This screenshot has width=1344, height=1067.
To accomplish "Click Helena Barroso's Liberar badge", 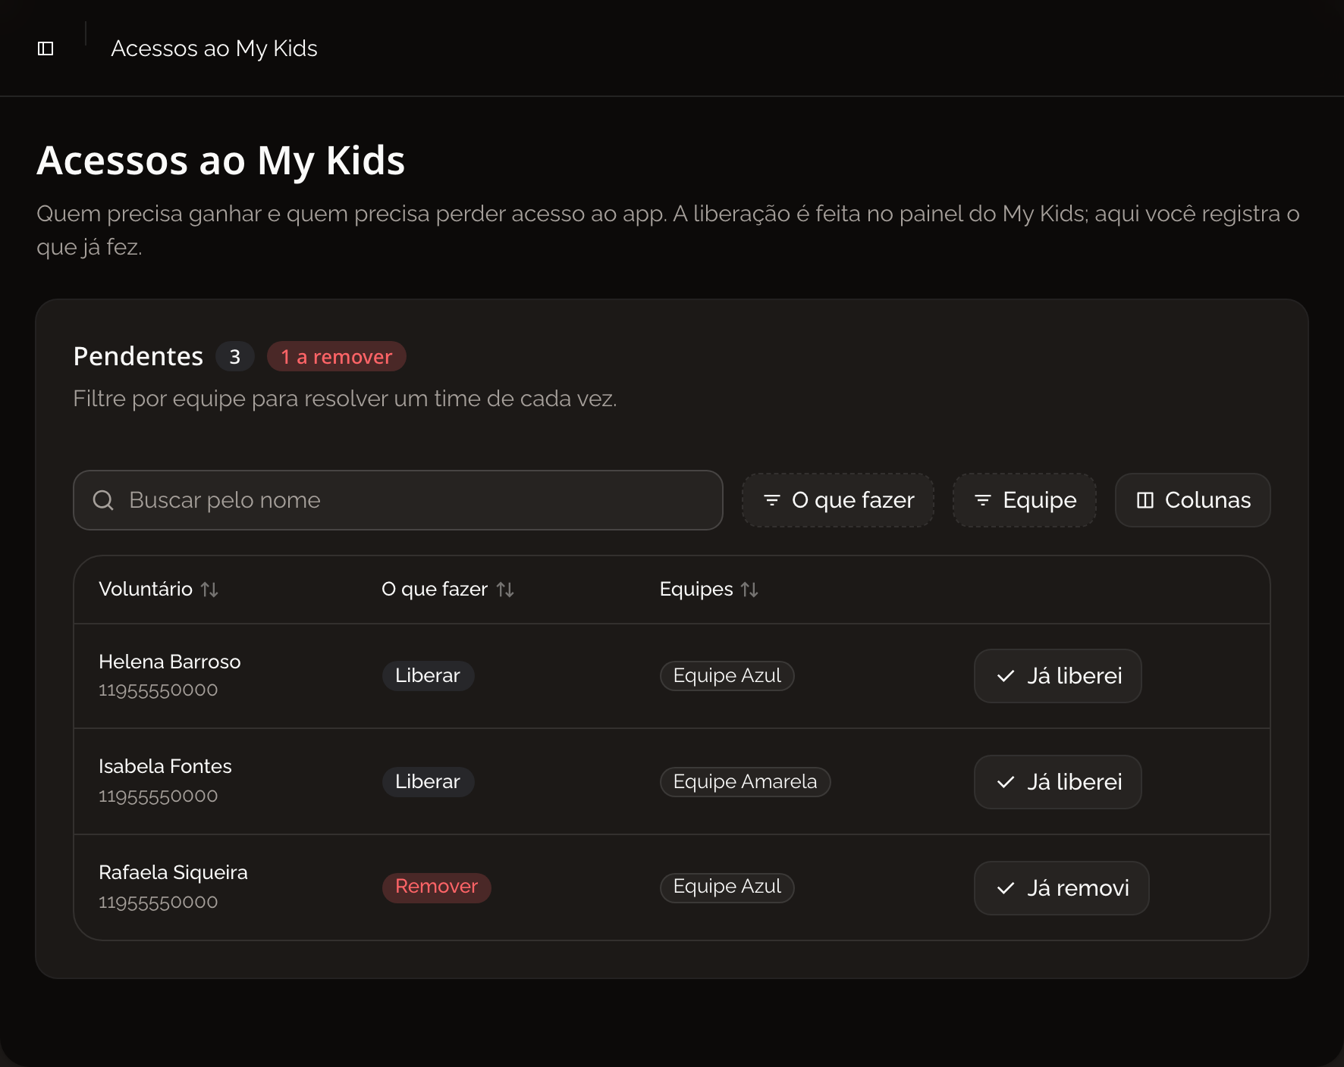I will pyautogui.click(x=428, y=675).
